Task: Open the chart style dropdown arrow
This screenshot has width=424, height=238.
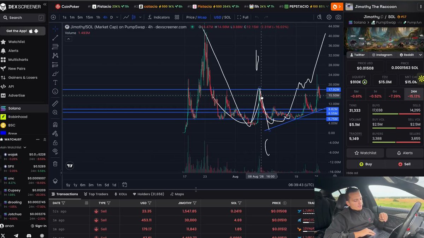Action: pyautogui.click(x=140, y=17)
